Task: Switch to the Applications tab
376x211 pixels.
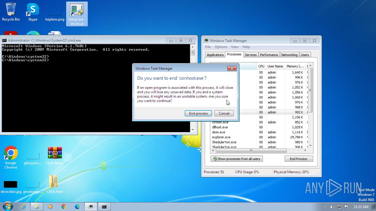Action: pyautogui.click(x=215, y=55)
